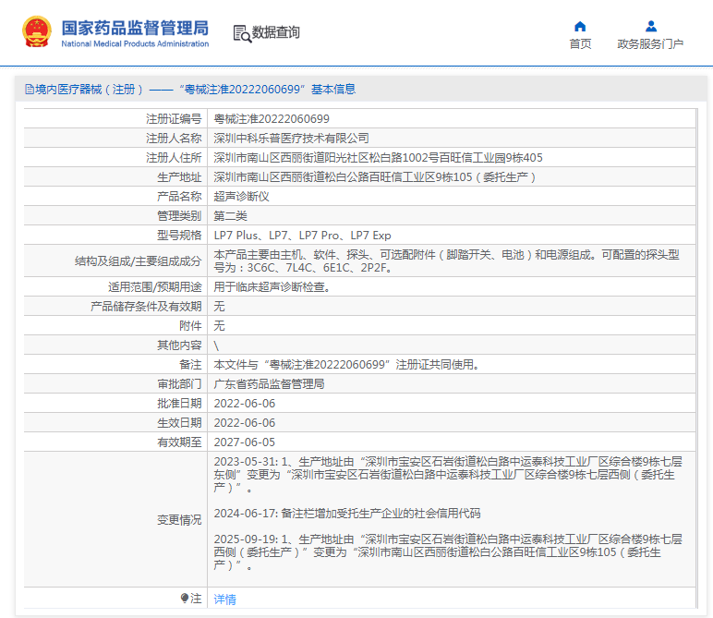Click the 变更情况 row label

click(x=179, y=520)
